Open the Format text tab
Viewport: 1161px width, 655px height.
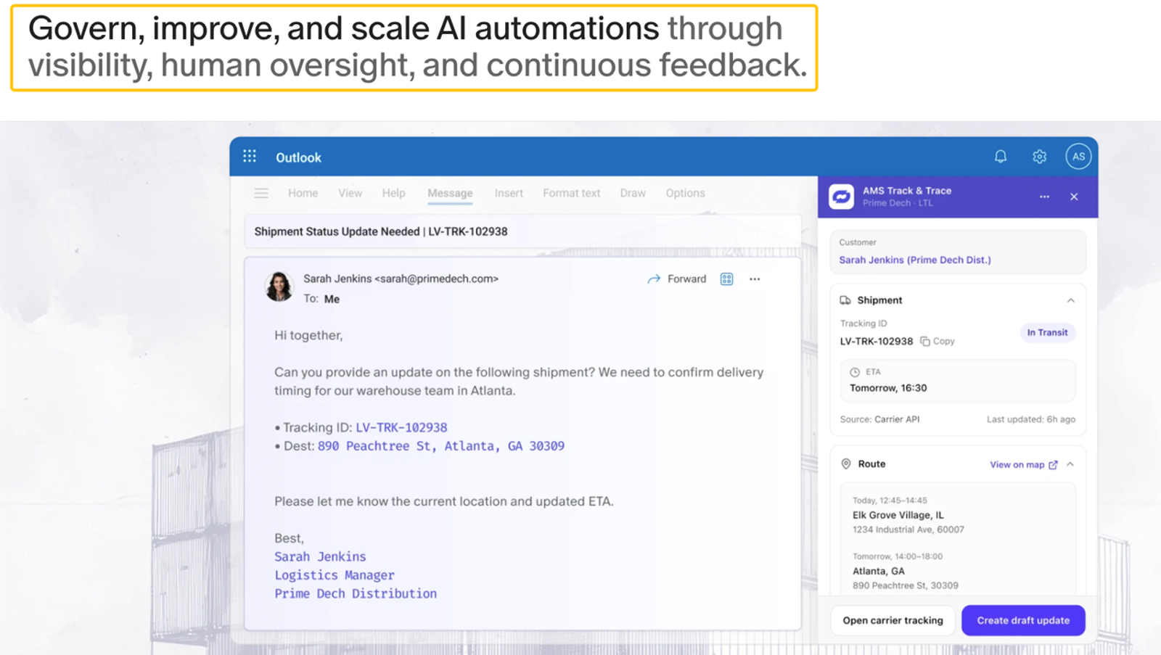coord(571,193)
